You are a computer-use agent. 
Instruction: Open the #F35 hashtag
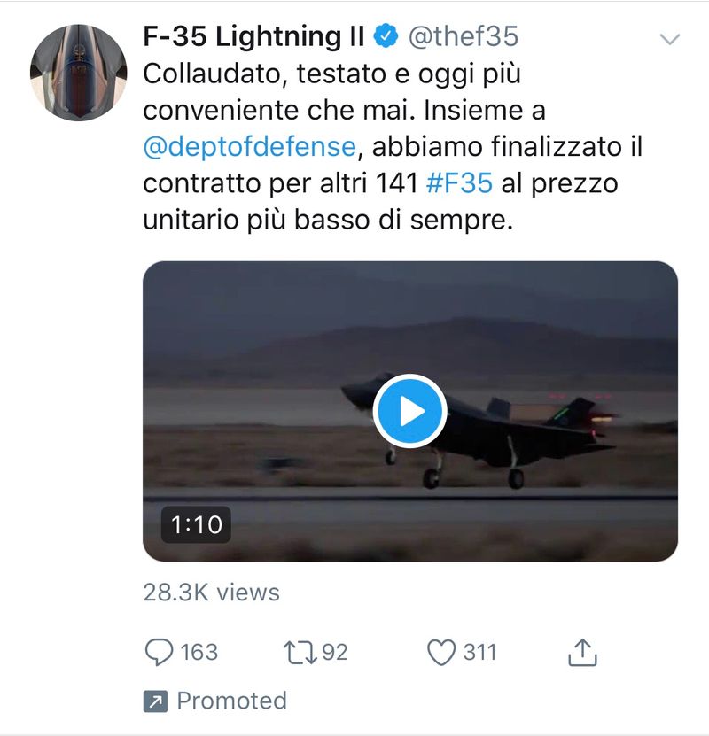click(459, 183)
